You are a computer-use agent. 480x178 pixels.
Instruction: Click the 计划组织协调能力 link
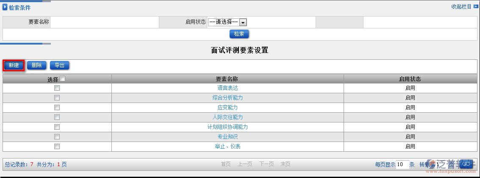pos(228,127)
